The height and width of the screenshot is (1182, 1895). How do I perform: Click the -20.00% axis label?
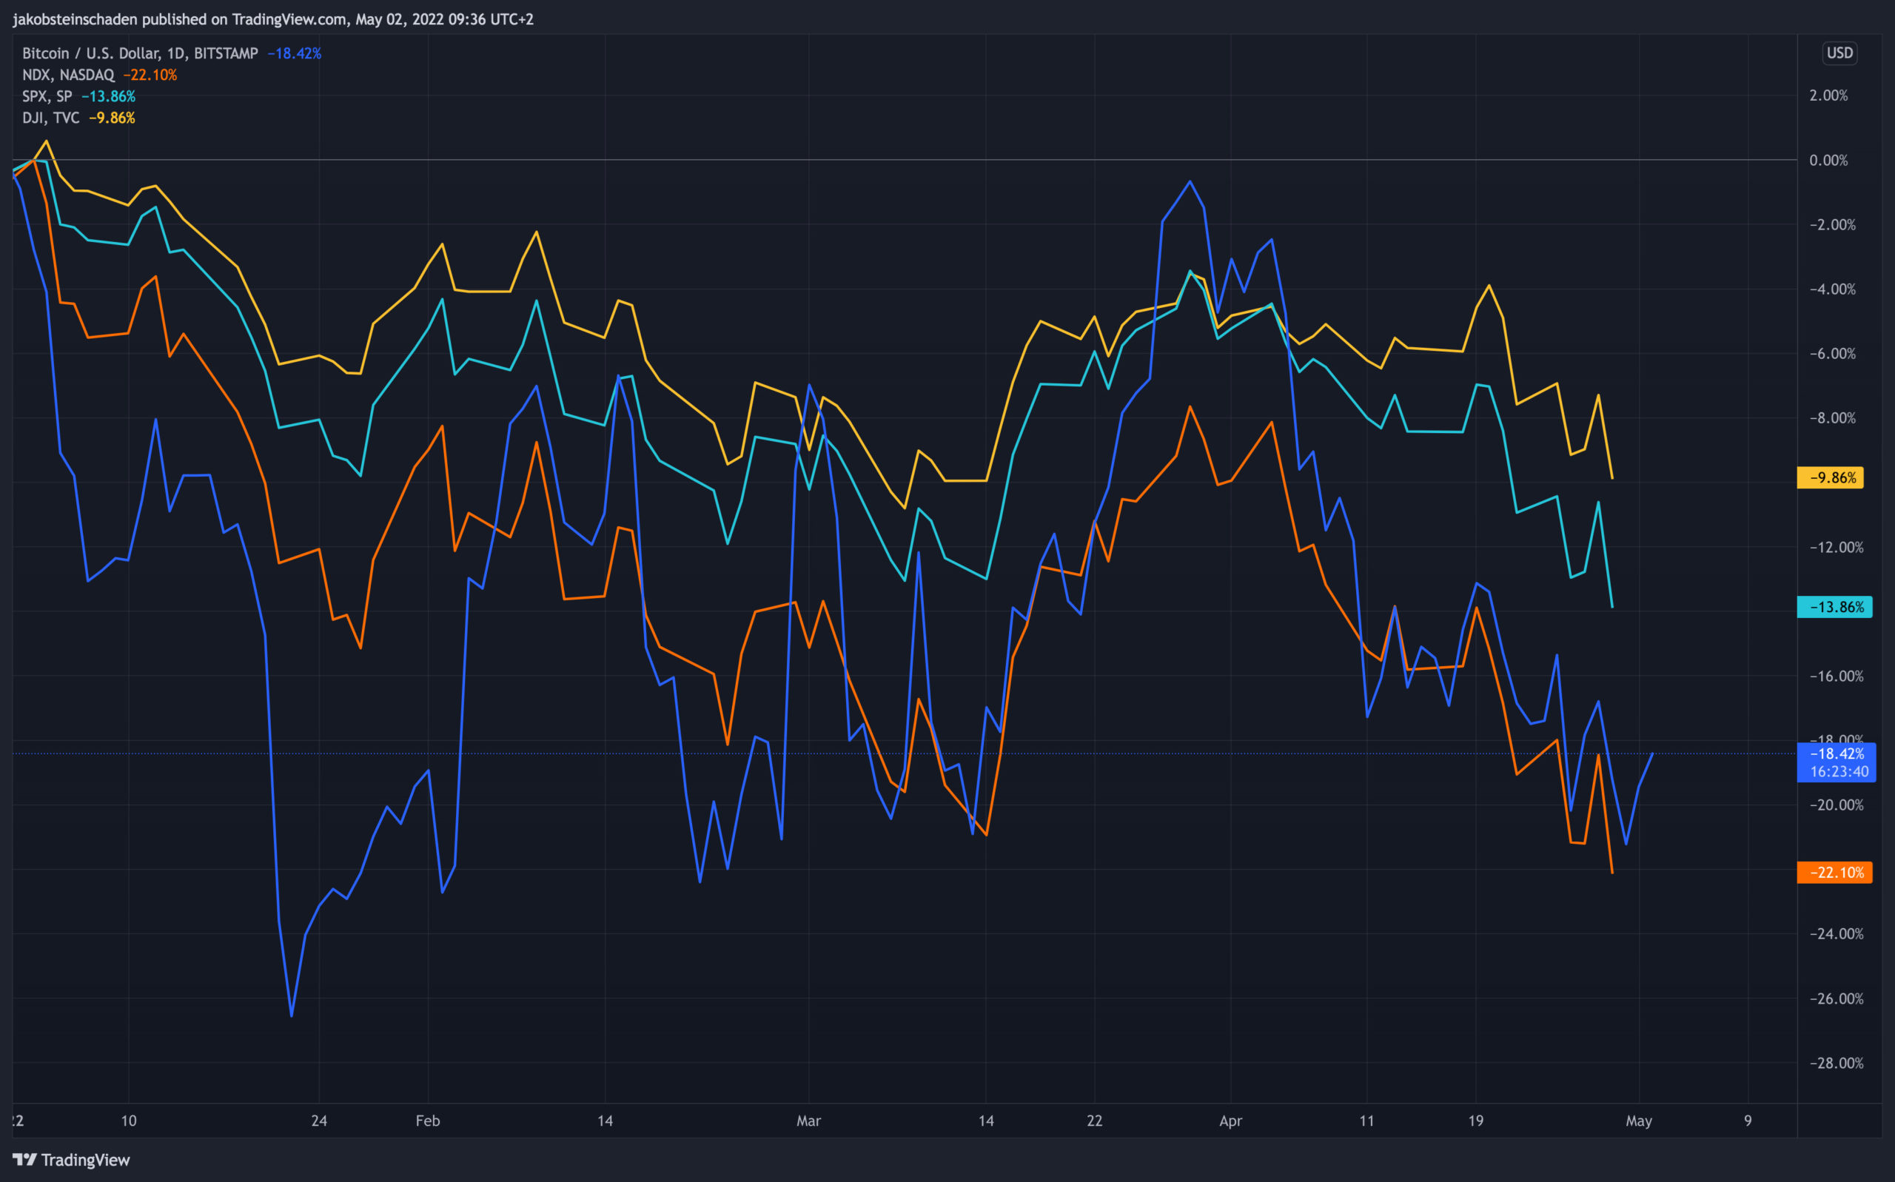pyautogui.click(x=1837, y=805)
